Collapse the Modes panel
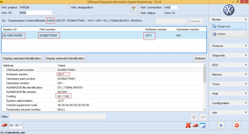Image resolution: width=249 pixels, height=134 pixels. tap(246, 19)
